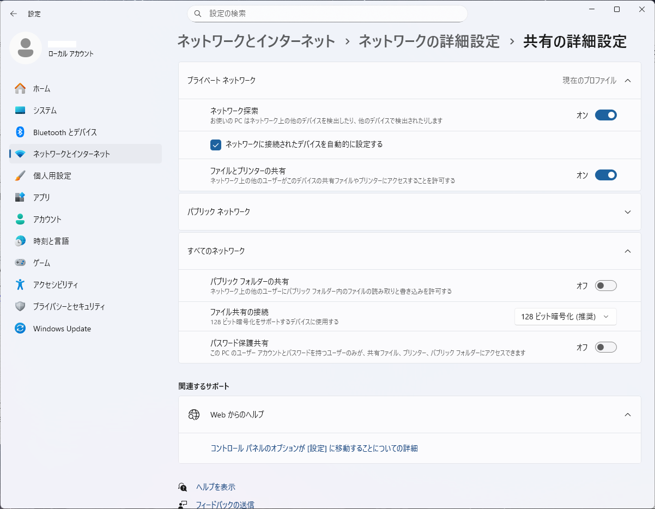Image resolution: width=655 pixels, height=509 pixels.
Task: Click the Windows Update sync icon
Action: click(x=20, y=329)
